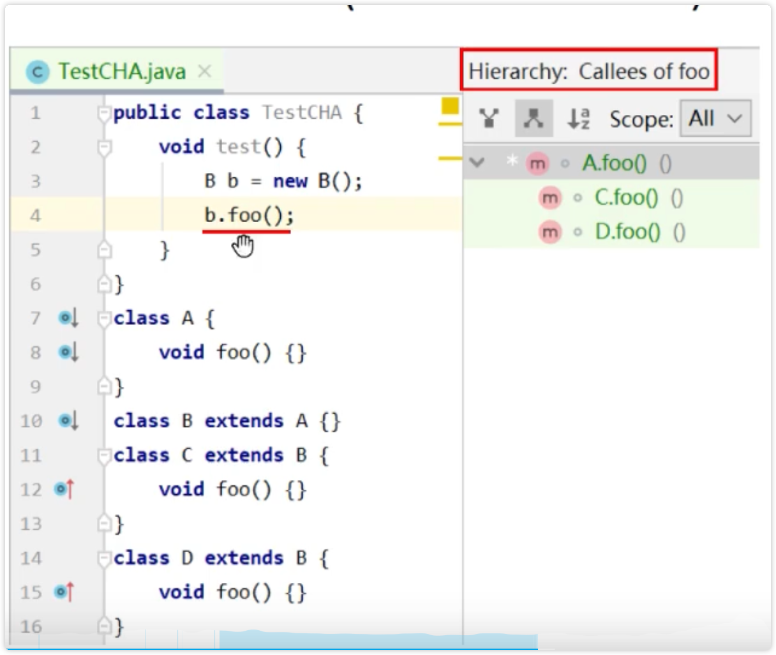Click the method icon beside A.foo()
The height and width of the screenshot is (655, 776).
click(x=537, y=164)
